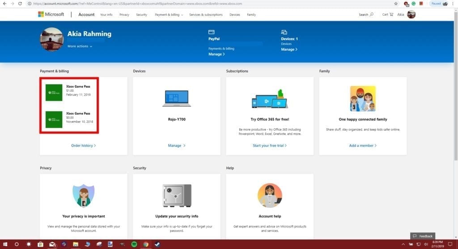This screenshot has width=458, height=249.
Task: Click the laptop image for Rojo-Y700
Action: click(177, 98)
